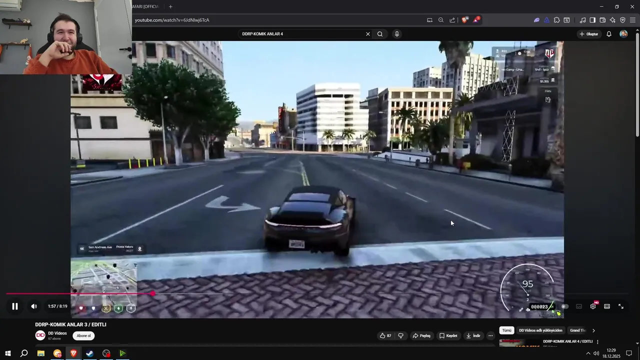Click the install app icon in address bar
Viewport: 640px width, 360px height.
coord(429,20)
